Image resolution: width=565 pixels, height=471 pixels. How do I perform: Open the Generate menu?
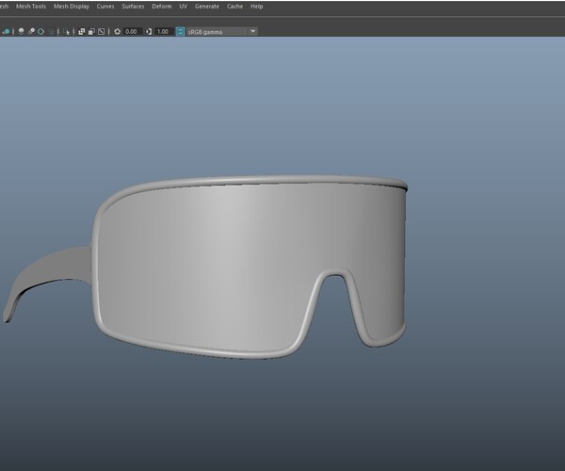pos(207,7)
